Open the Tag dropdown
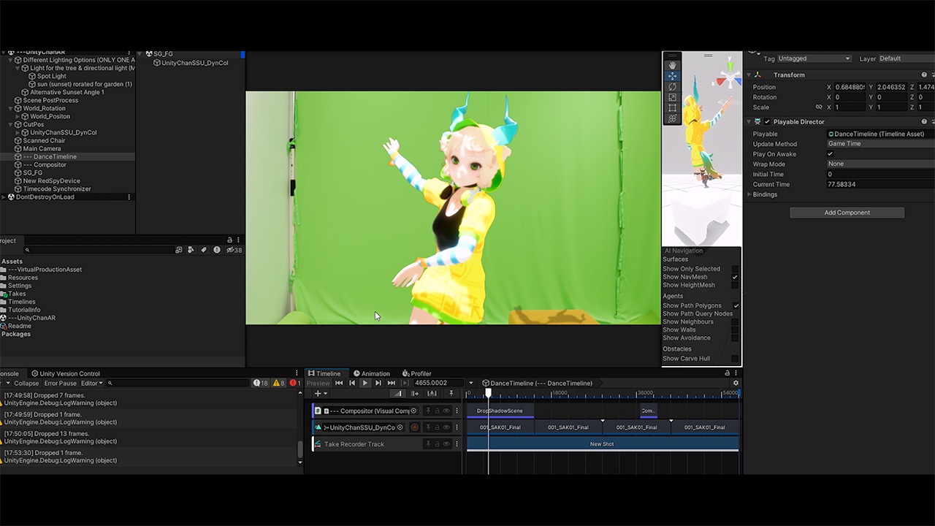 pos(814,58)
